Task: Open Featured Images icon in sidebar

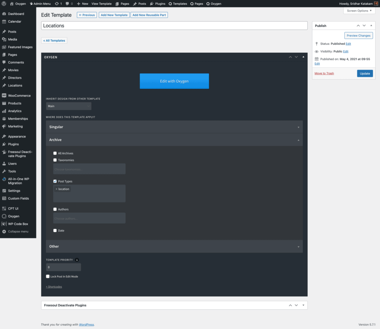Action: [4, 47]
